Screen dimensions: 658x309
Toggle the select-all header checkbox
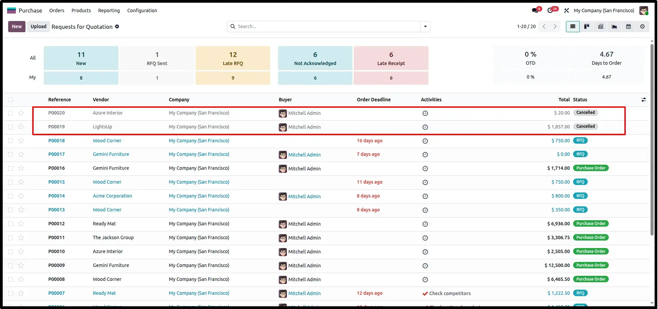pos(11,100)
